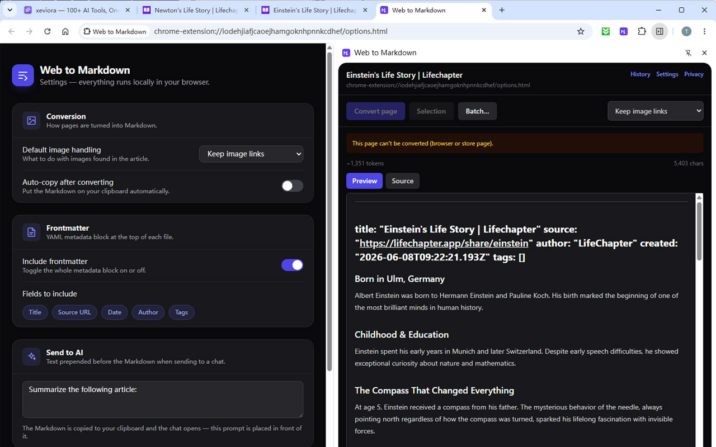Toggle the Tags field chip
The width and height of the screenshot is (716, 447).
pos(181,312)
